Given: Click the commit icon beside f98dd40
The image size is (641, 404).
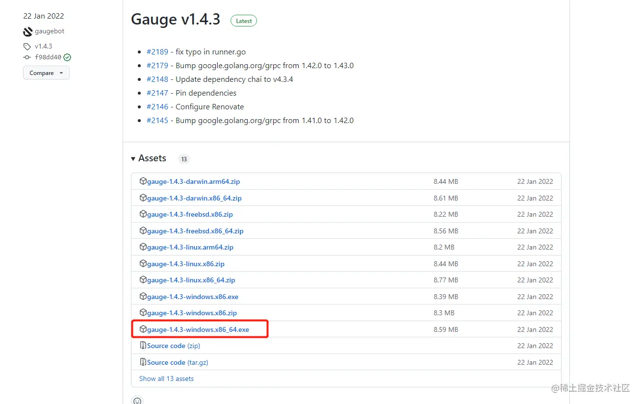Looking at the screenshot, I should point(27,57).
